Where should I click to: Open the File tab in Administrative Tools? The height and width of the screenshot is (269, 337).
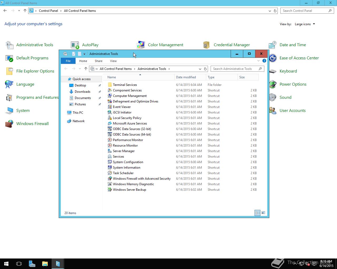pyautogui.click(x=68, y=61)
